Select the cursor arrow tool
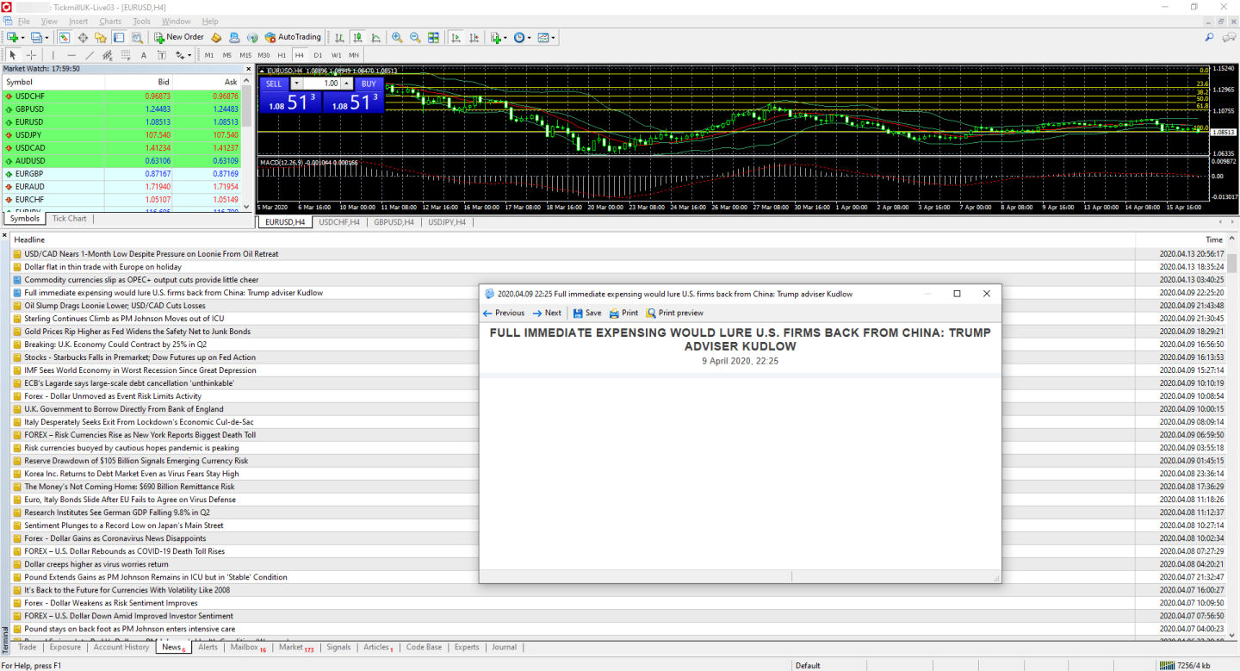The image size is (1240, 671). coord(12,55)
